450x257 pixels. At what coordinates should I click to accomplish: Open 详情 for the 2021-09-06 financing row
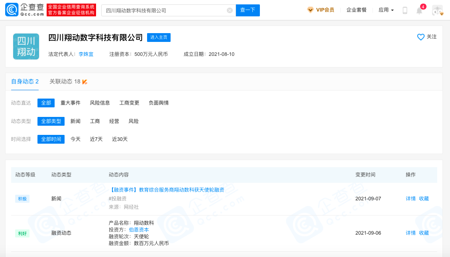(x=411, y=233)
